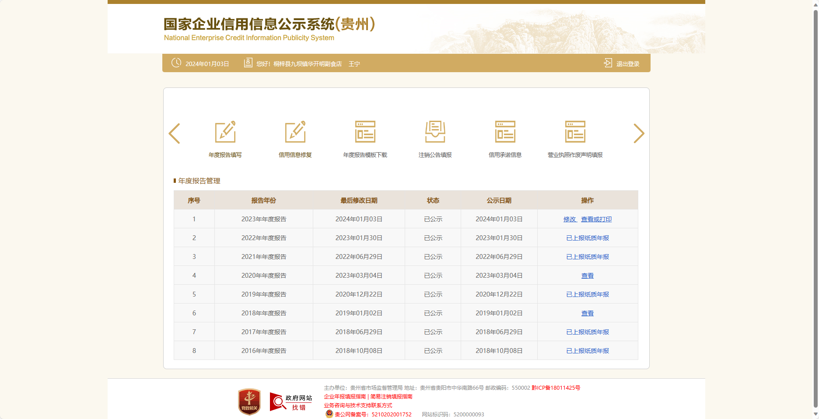Click the 公示日期 column header

pyautogui.click(x=499, y=200)
